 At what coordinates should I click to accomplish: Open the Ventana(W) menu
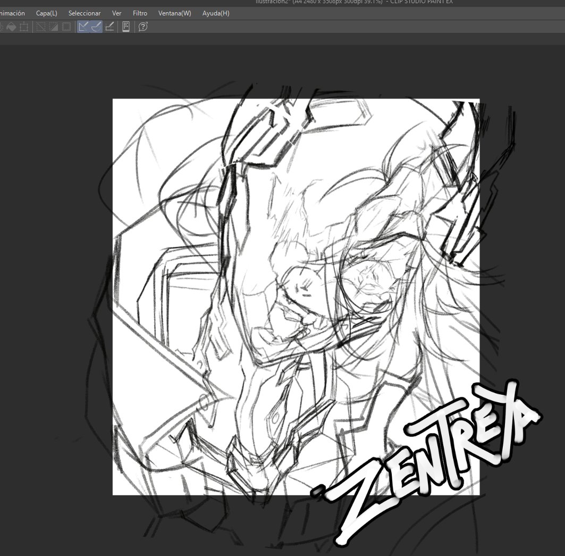coord(174,13)
